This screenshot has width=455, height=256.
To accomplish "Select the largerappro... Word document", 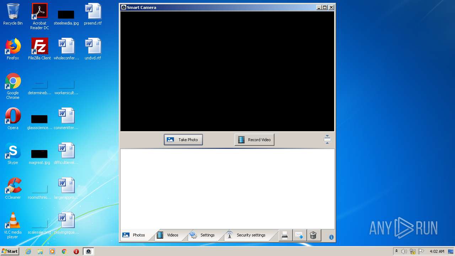I will coord(66,188).
